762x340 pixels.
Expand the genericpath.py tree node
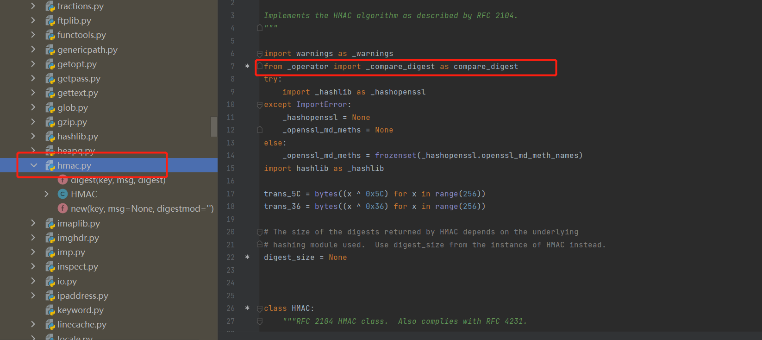coord(33,50)
